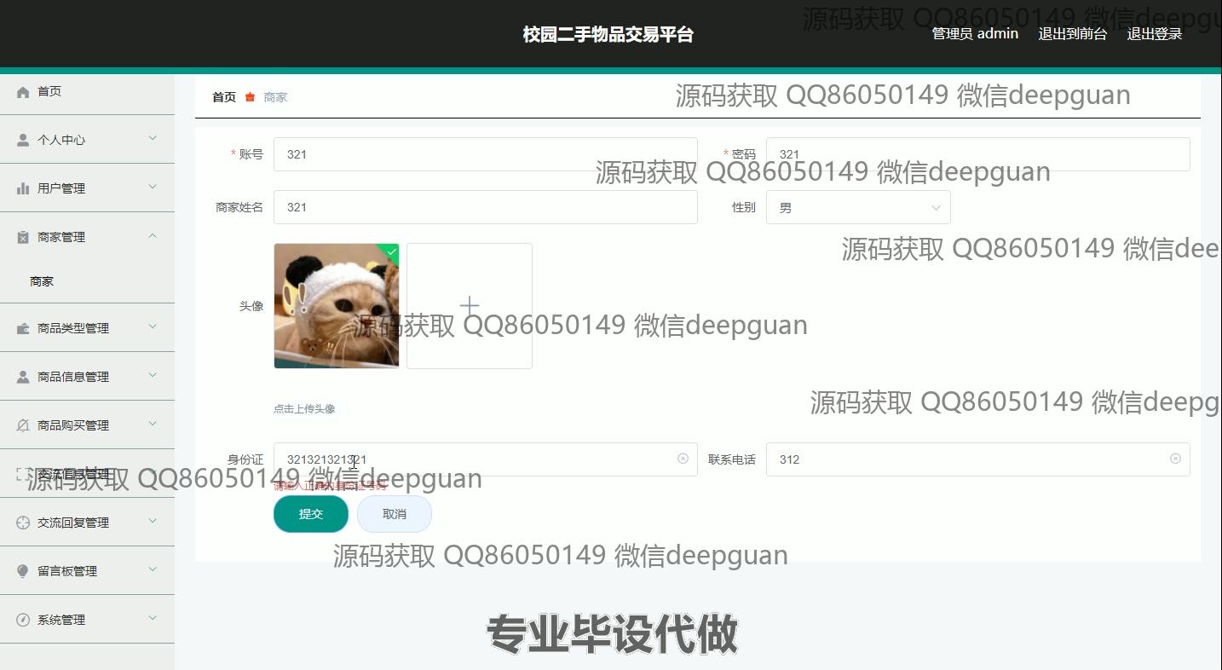Click the user icon next to 商品信息管理
This screenshot has height=670, width=1222.
(23, 378)
